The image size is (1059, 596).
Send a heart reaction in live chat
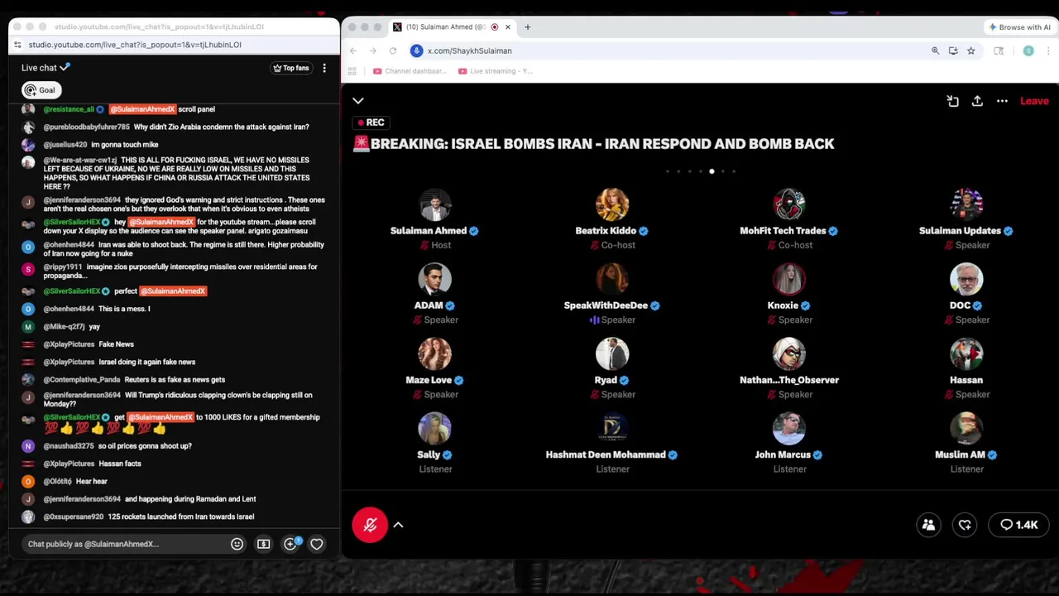317,544
